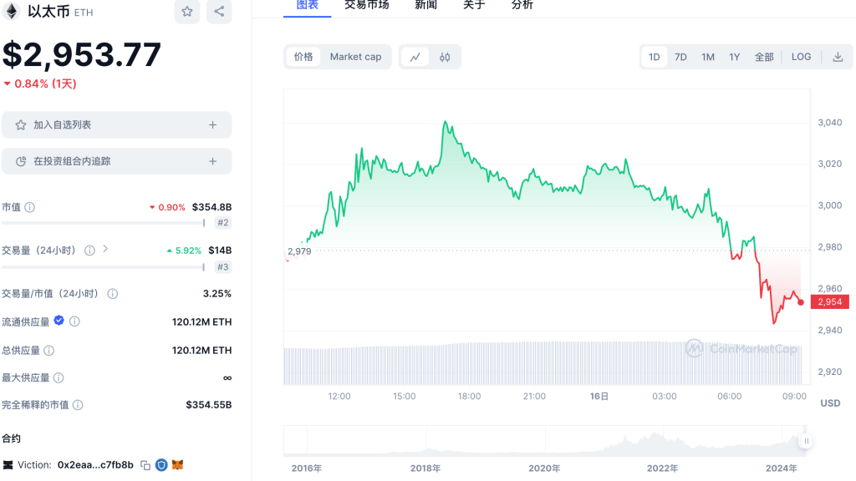Click the info icon next to 市值
This screenshot has height=481, width=856.
tap(30, 207)
